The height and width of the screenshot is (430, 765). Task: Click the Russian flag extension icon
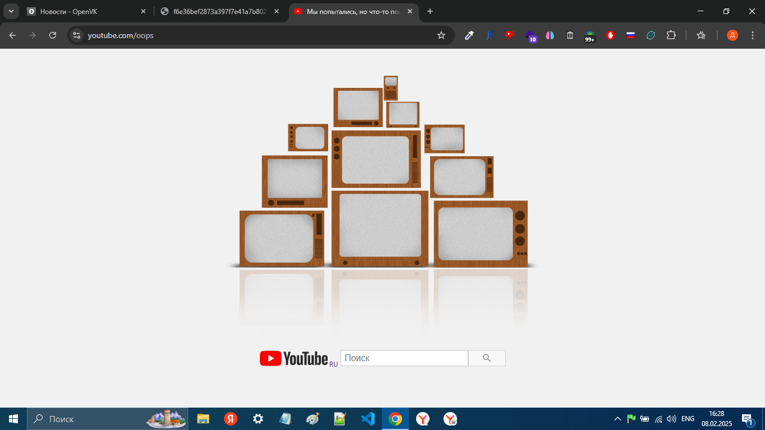[631, 35]
